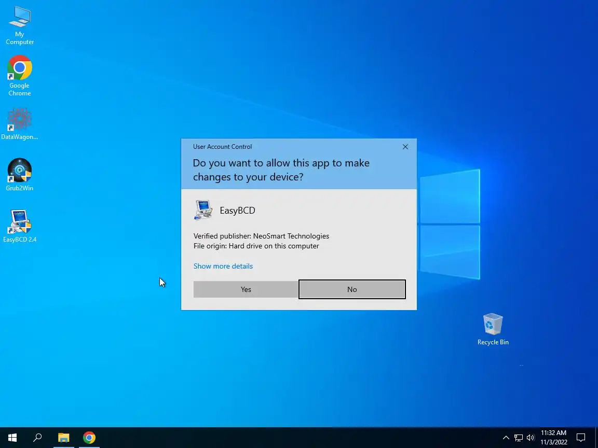This screenshot has height=448, width=598.
Task: Open the Action Center notifications icon
Action: click(x=580, y=437)
